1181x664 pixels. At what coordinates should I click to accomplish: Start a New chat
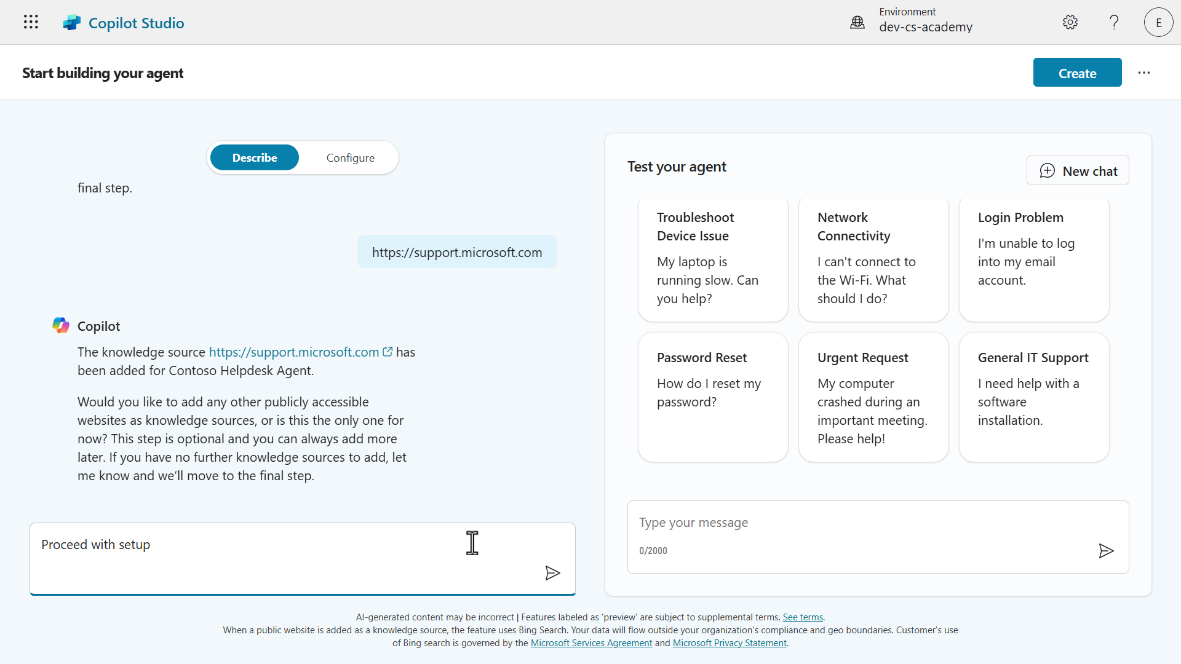pyautogui.click(x=1078, y=171)
